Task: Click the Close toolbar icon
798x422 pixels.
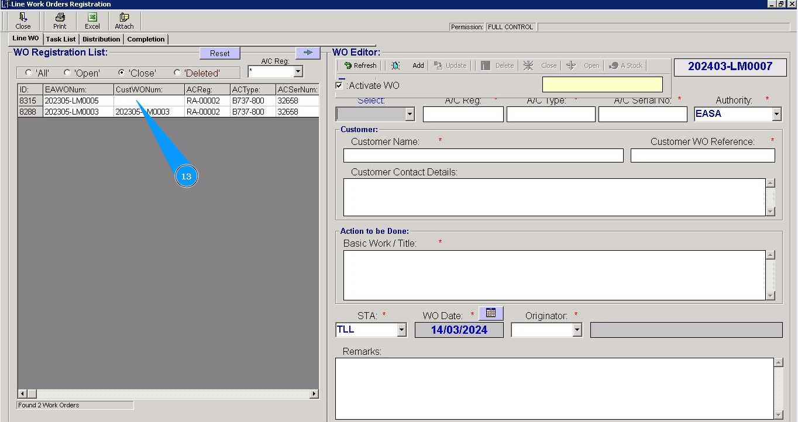Action: [23, 21]
